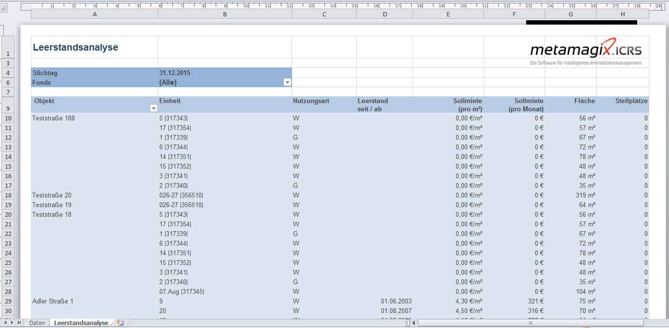Select row 1 header
The width and height of the screenshot is (669, 328).
(x=8, y=47)
